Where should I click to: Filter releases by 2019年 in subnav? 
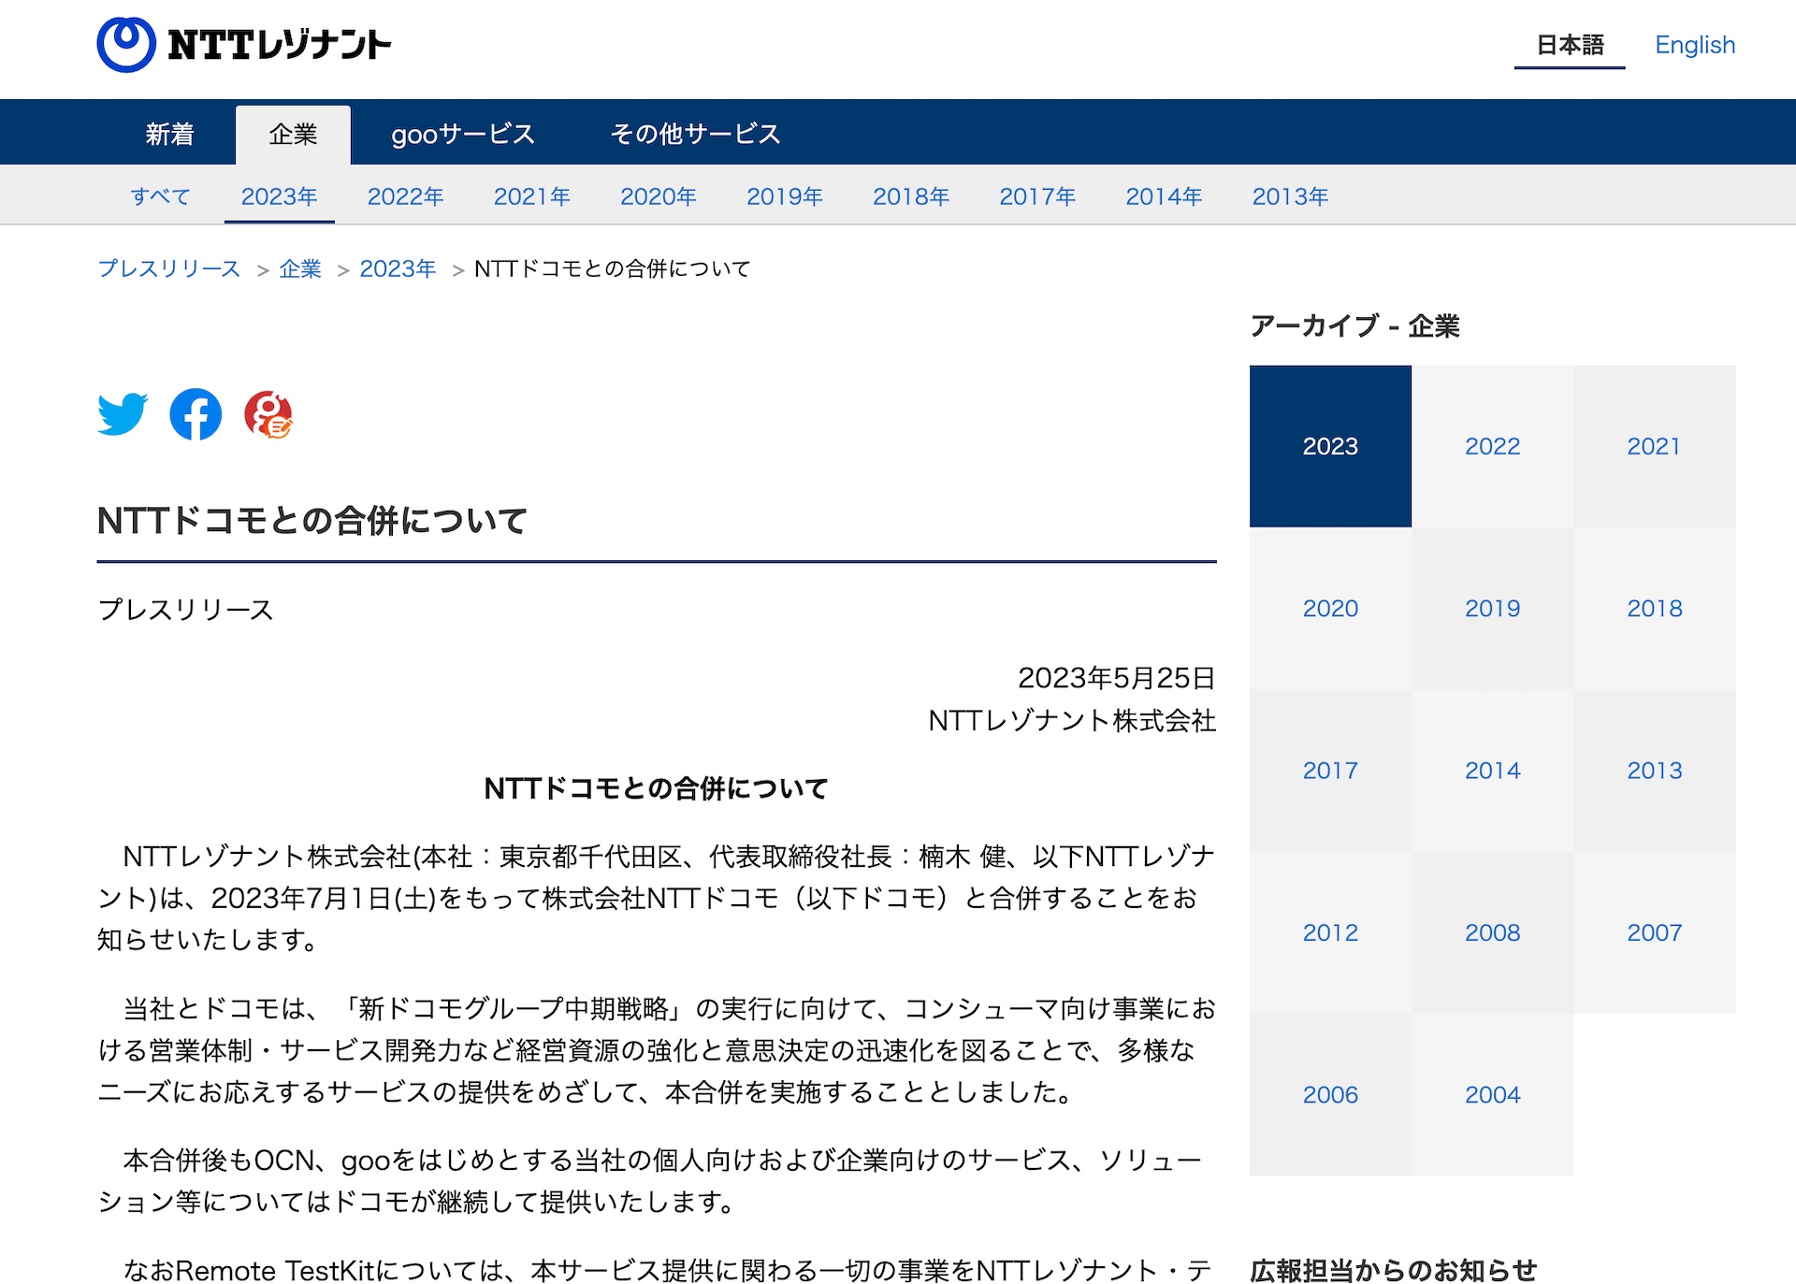click(784, 196)
